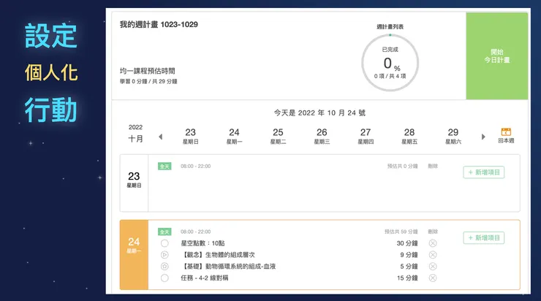The height and width of the screenshot is (301, 541).
Task: Click the 預估共 59 分鐘 label
Action: pos(401,232)
